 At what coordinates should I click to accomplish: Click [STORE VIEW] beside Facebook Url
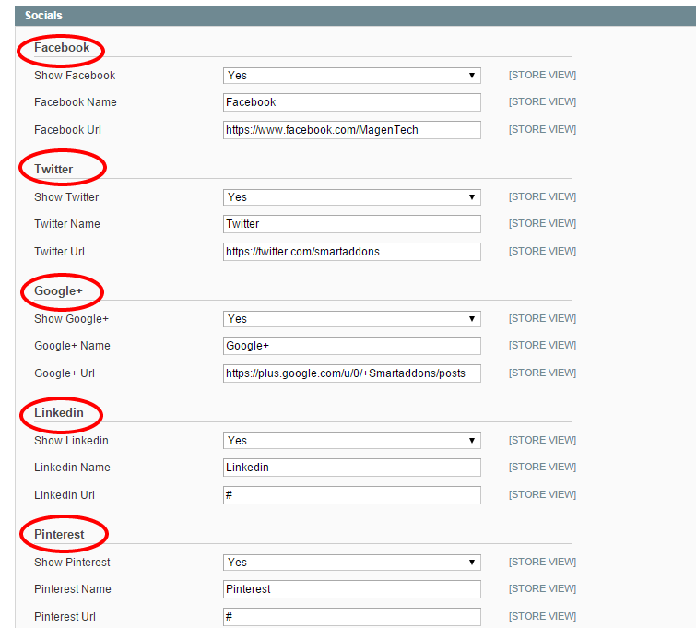tap(542, 129)
